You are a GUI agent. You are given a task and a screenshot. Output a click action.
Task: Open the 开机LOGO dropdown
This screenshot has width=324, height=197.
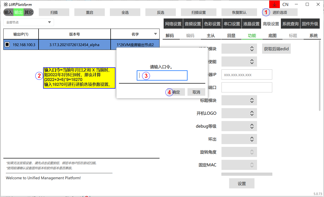pos(239,113)
